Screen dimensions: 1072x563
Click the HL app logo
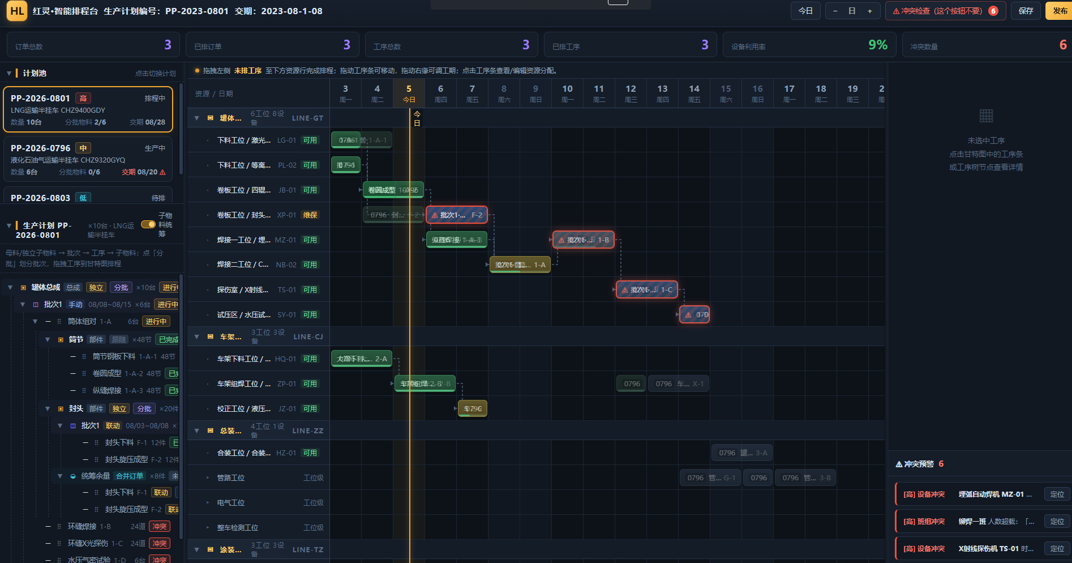[x=17, y=11]
